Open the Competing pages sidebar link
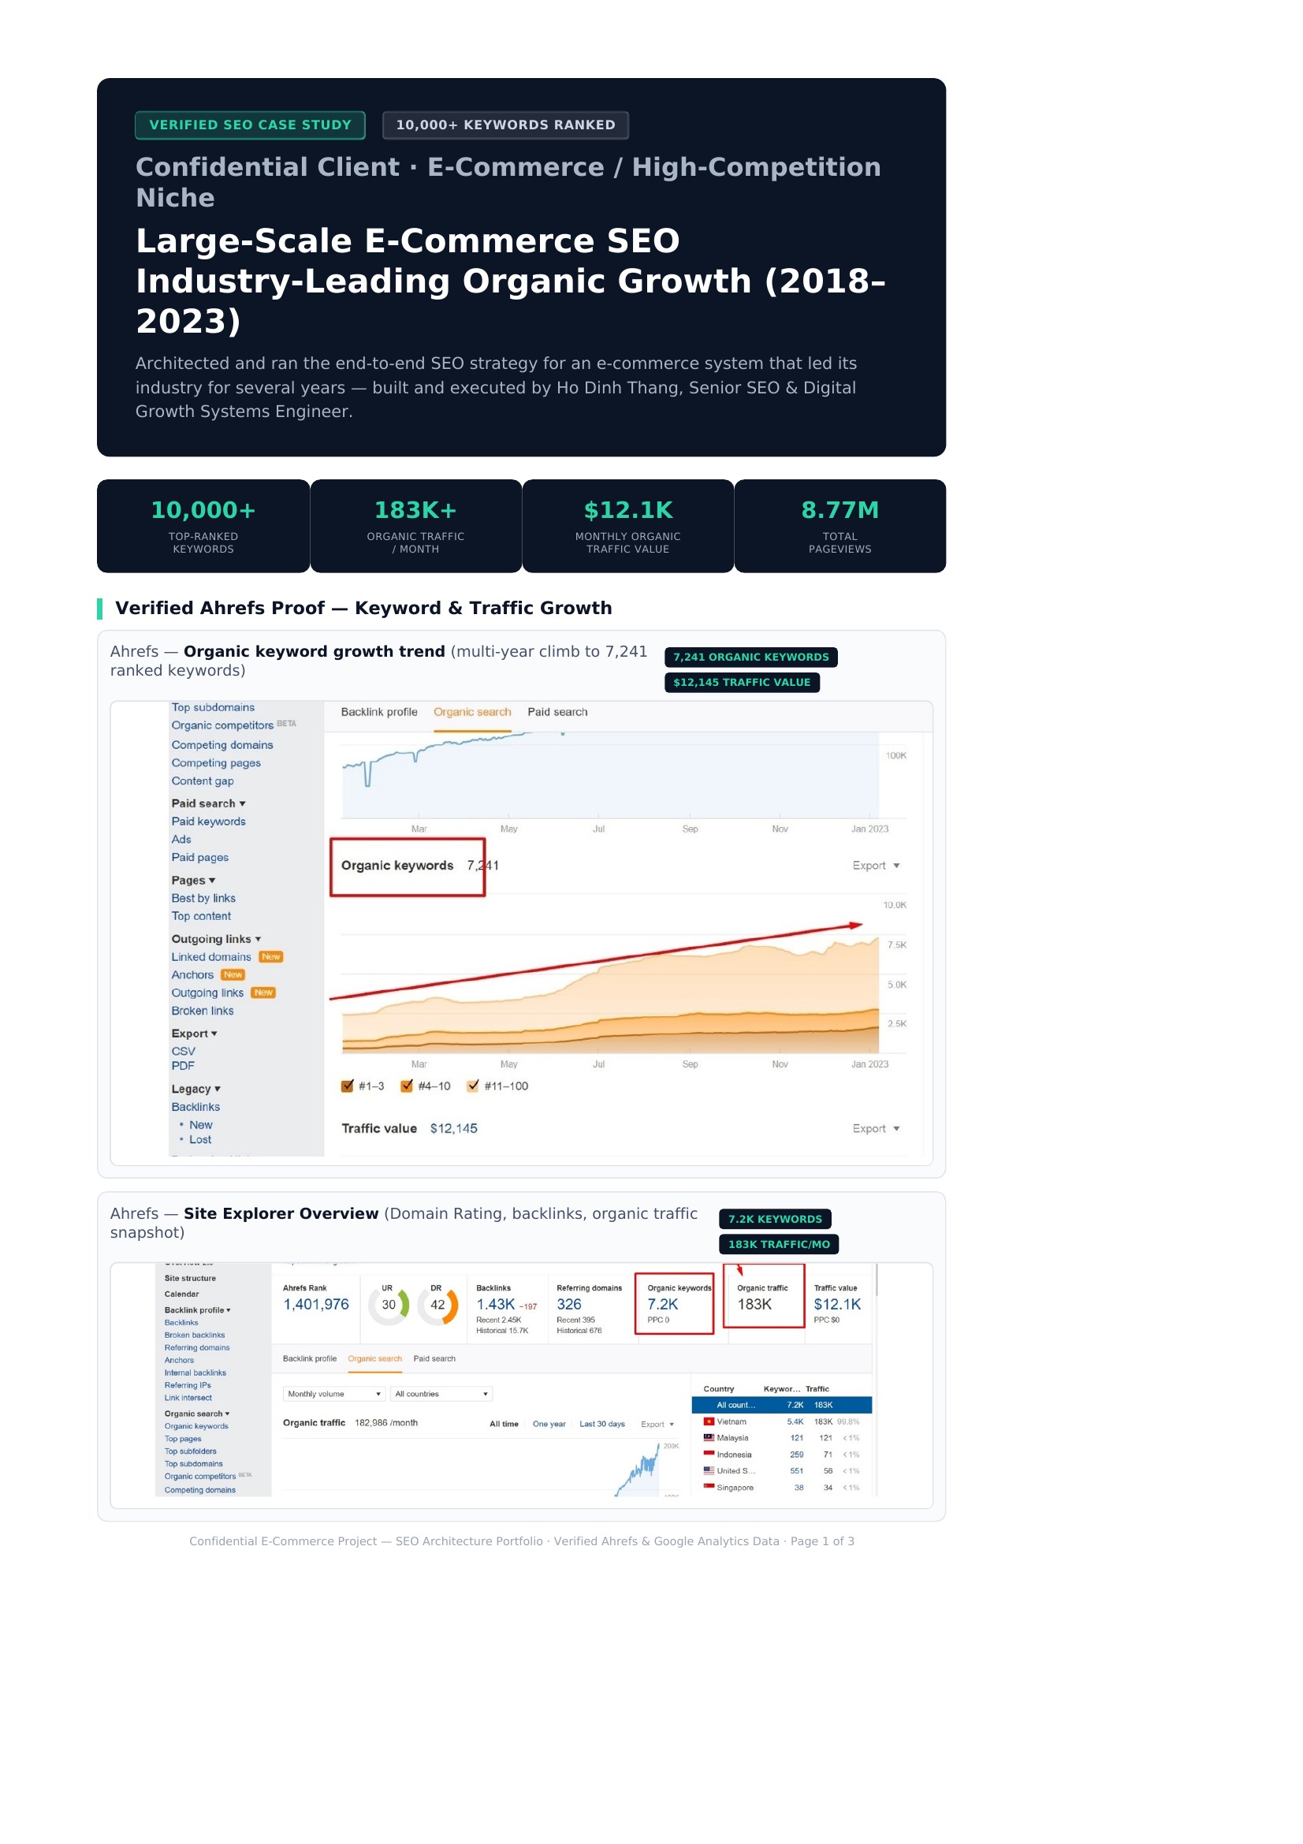The height and width of the screenshot is (1844, 1303). 216,763
